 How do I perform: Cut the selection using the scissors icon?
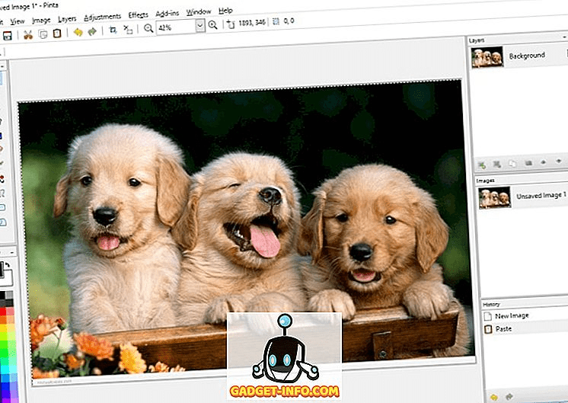pos(28,35)
